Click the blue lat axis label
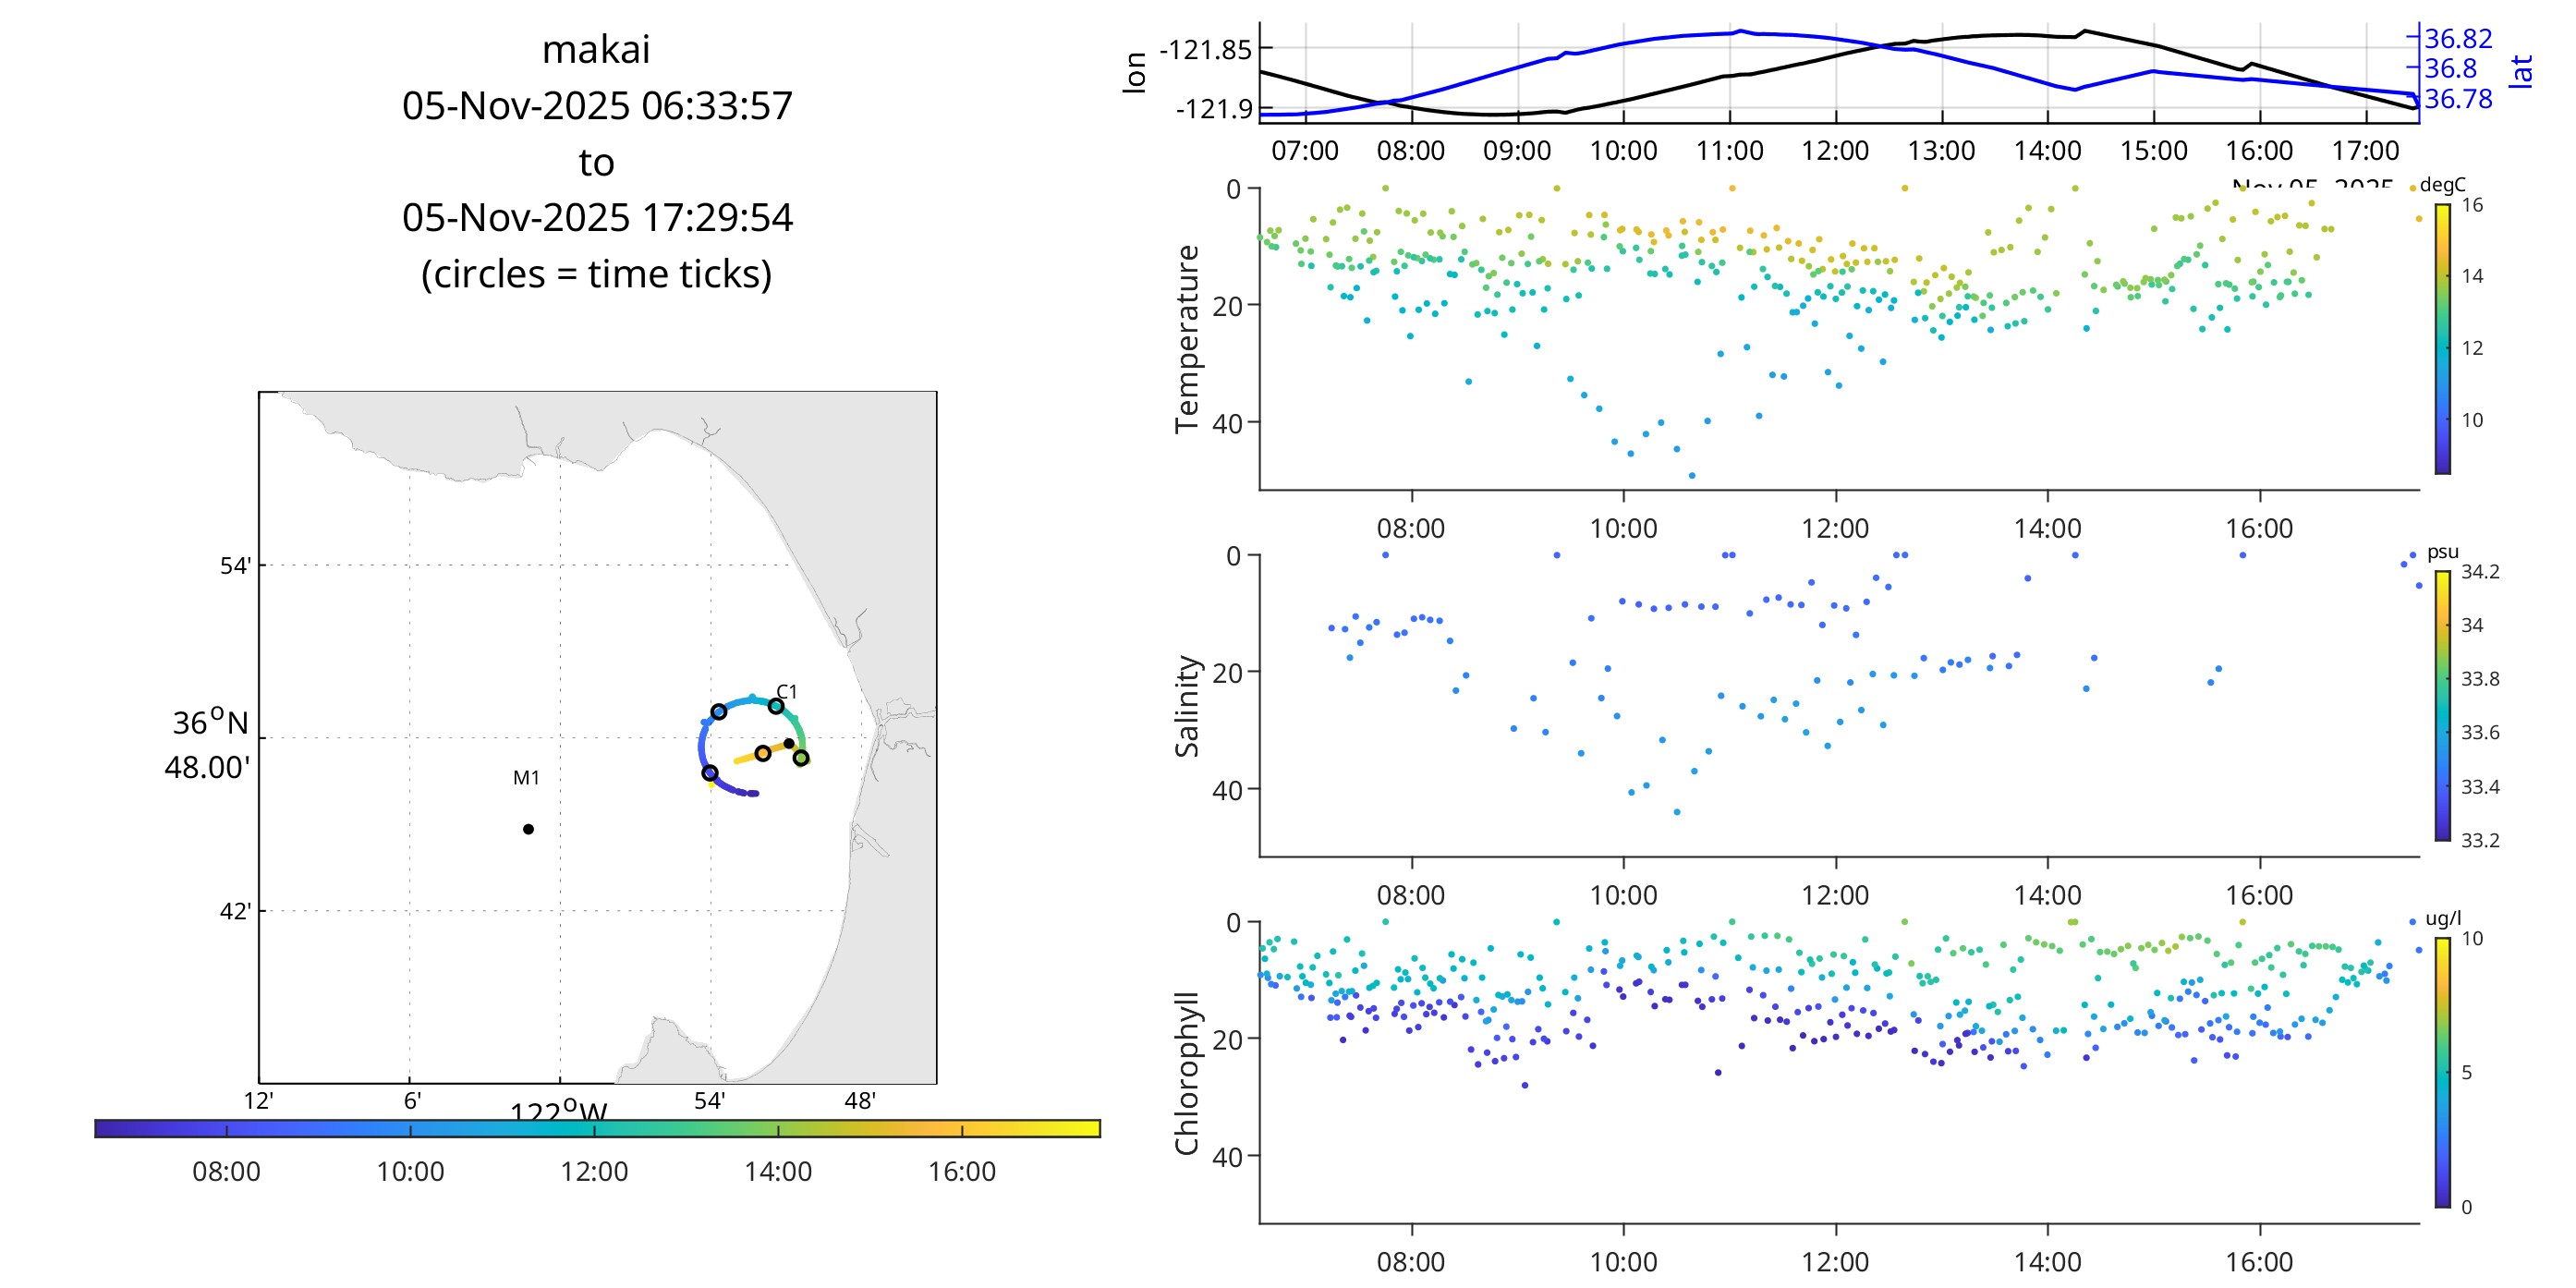The height and width of the screenshot is (1288, 2576). coord(2521,72)
